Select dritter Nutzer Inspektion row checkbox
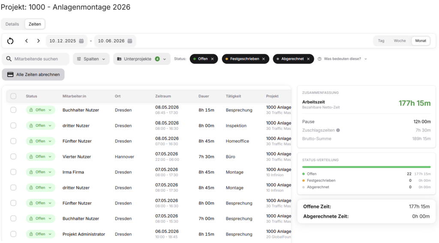Screen dimensions: 439x243 pos(13,126)
